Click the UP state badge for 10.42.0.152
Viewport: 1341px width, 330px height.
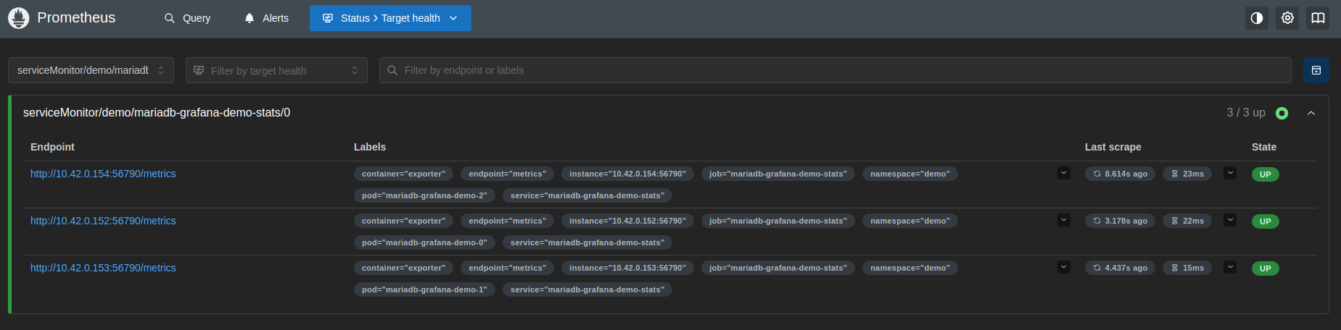pos(1266,221)
